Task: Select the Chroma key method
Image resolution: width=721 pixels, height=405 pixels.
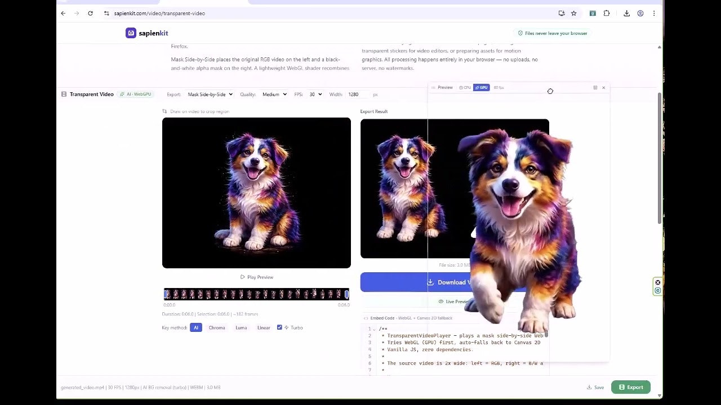Action: (217, 327)
